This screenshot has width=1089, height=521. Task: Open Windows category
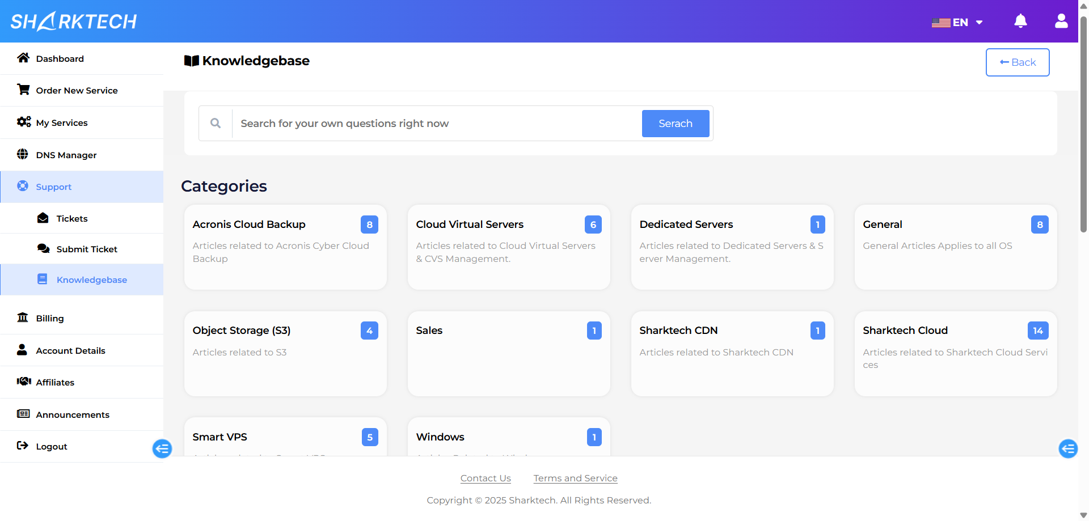[509, 437]
